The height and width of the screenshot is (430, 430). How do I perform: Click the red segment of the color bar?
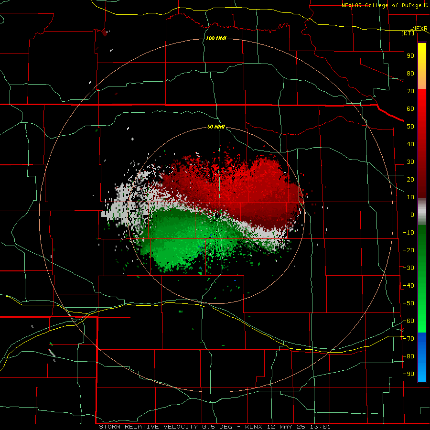(422, 143)
